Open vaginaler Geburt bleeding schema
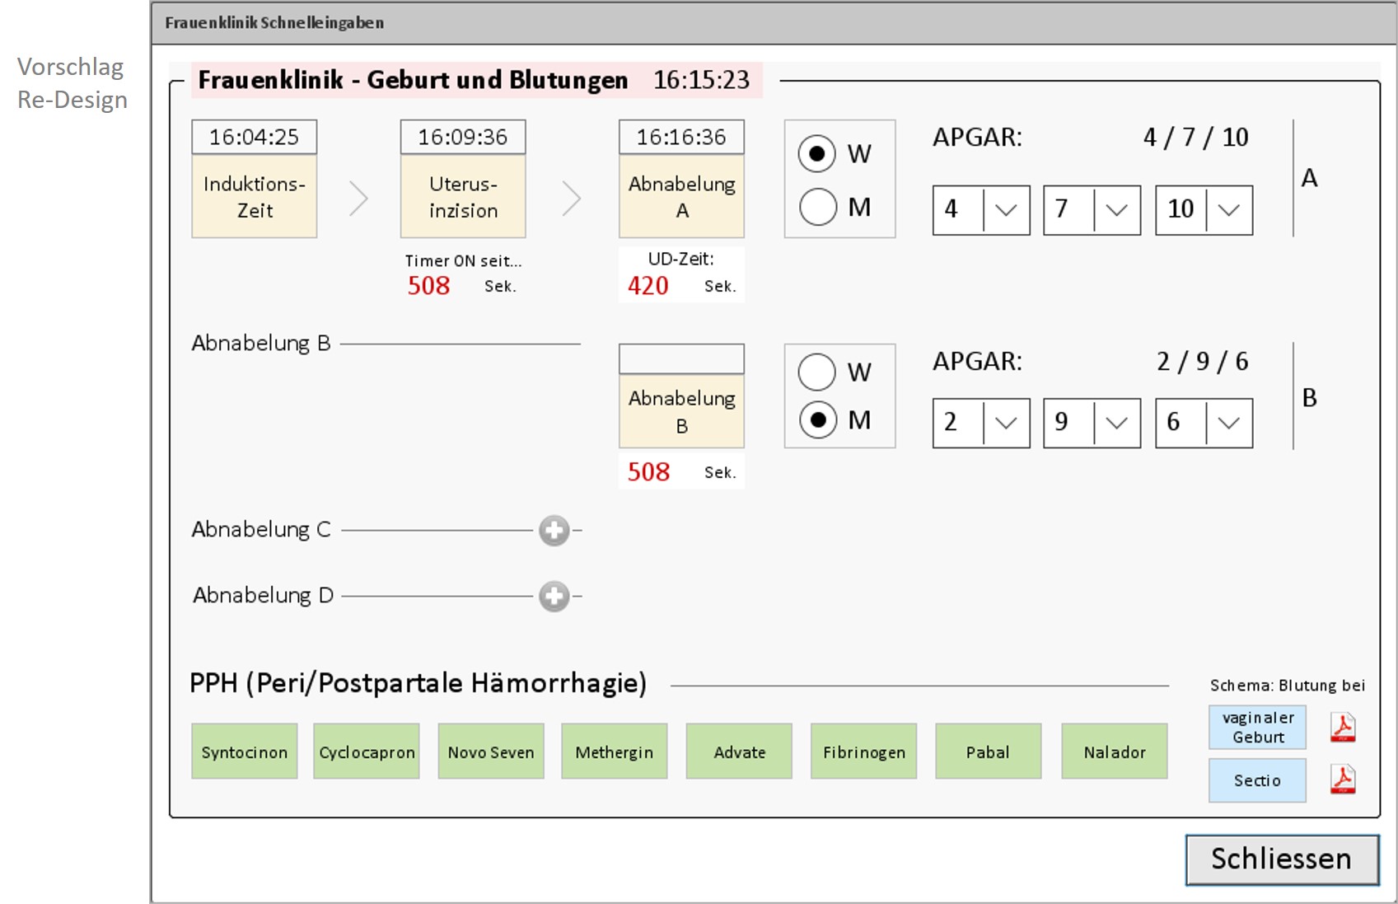Image resolution: width=1398 pixels, height=904 pixels. coord(1257,727)
